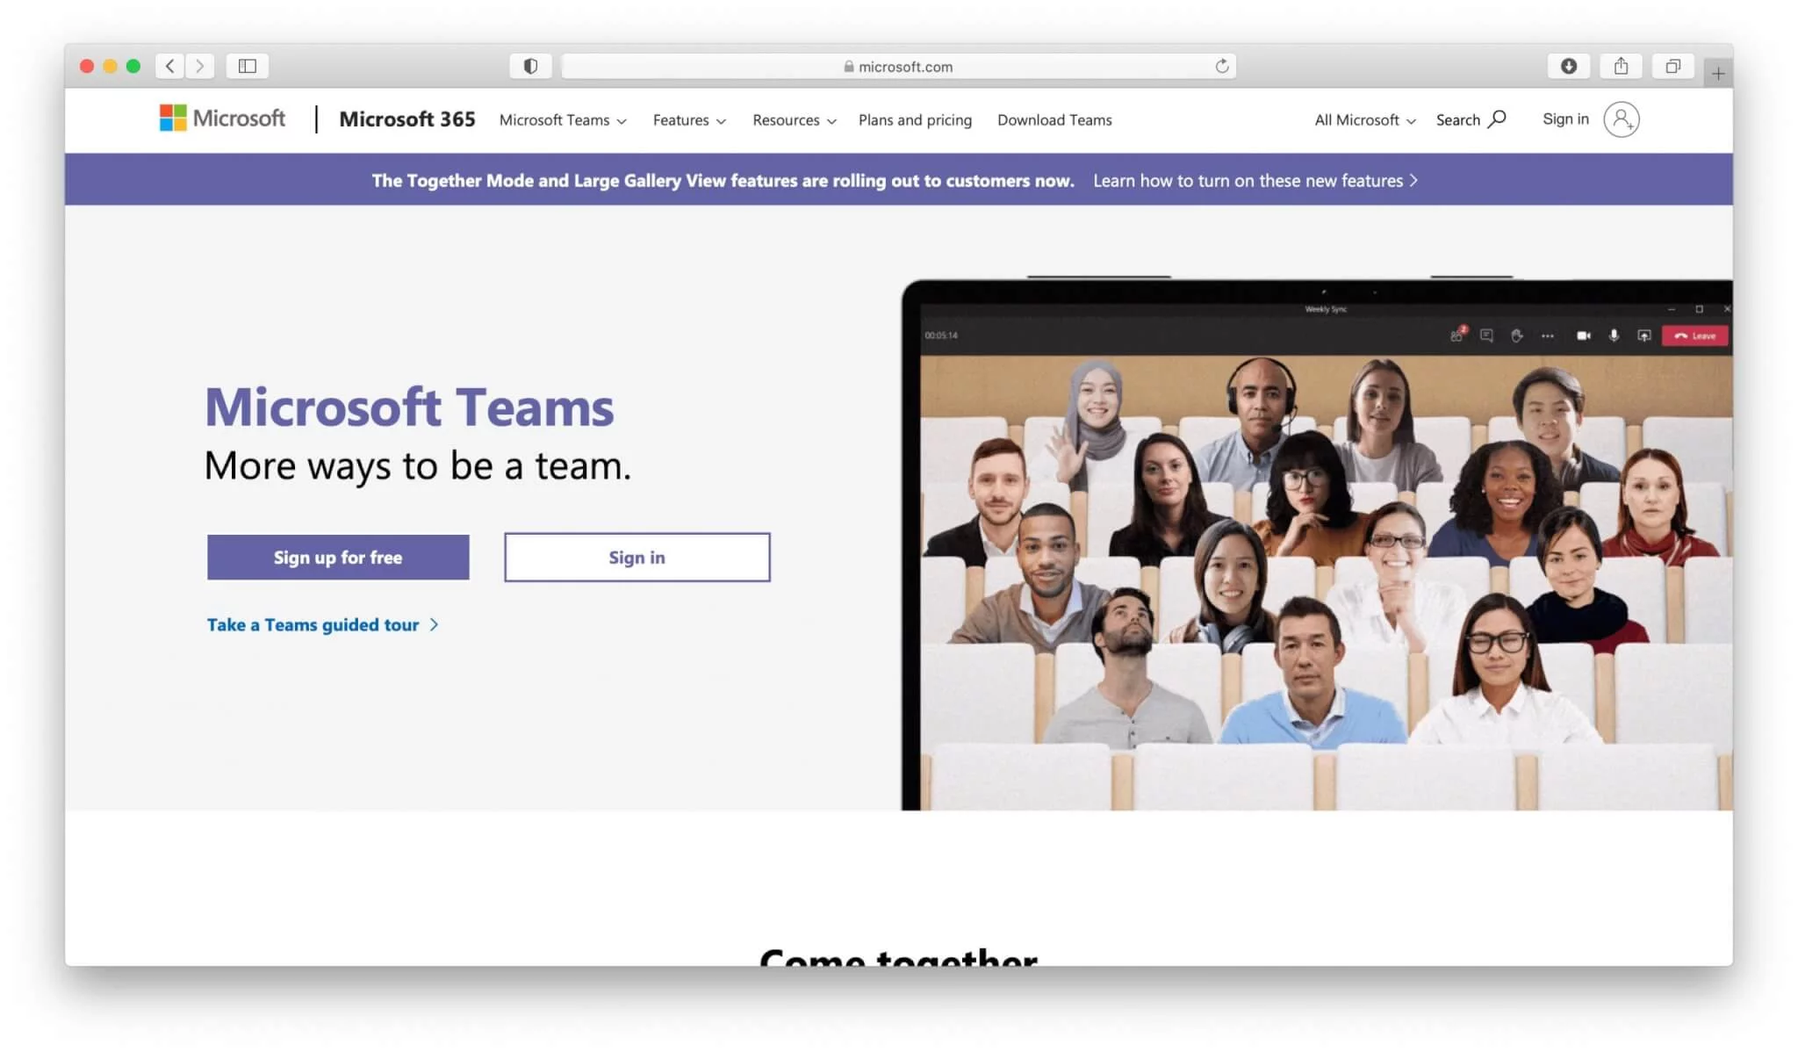
Task: Click the participants icon showing two notifications
Action: (1456, 335)
